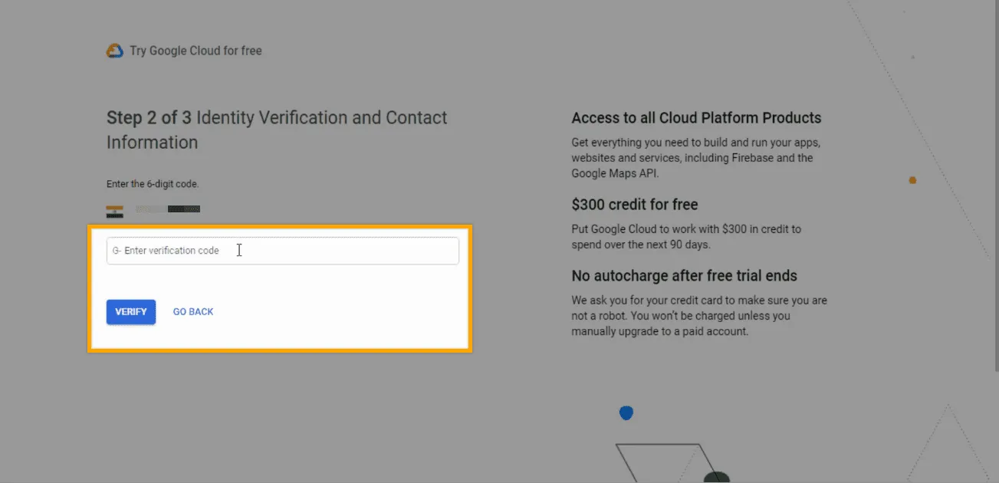Click "Enter the 6-digit code." label
The image size is (999, 483).
tap(153, 184)
